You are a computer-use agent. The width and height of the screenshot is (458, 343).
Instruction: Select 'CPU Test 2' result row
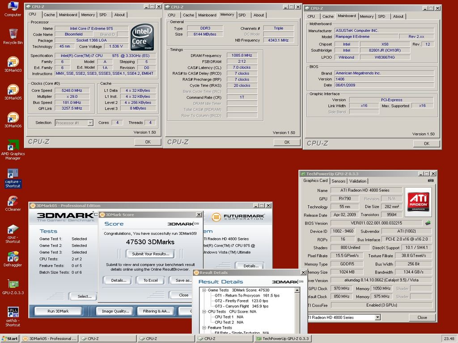pos(229,322)
